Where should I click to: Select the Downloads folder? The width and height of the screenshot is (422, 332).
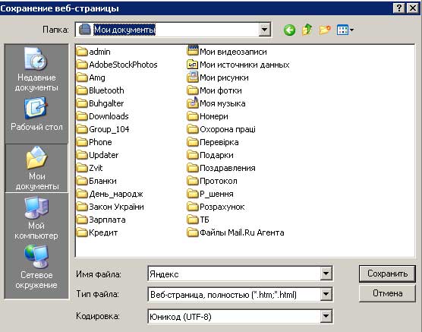coord(102,116)
